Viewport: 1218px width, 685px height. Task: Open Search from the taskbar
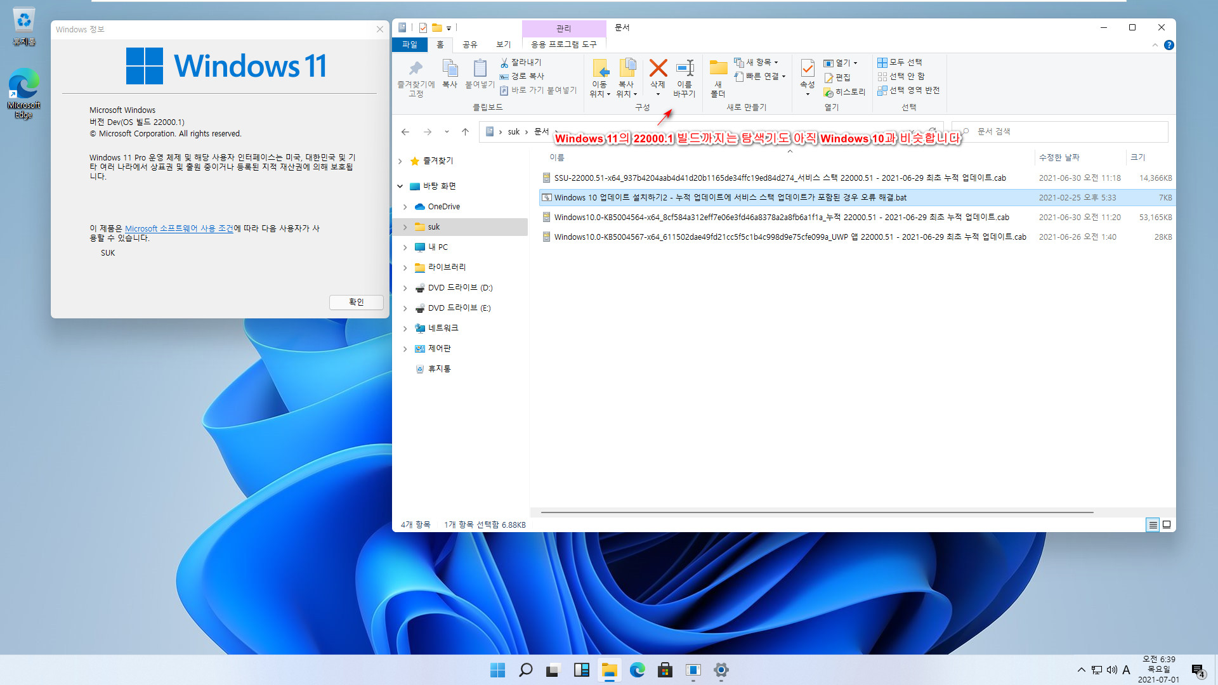pos(525,670)
